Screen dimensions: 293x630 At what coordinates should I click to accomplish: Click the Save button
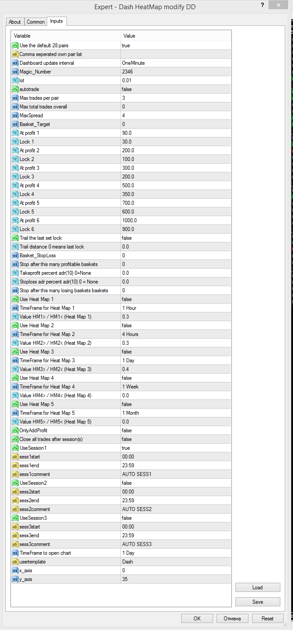[x=258, y=602]
